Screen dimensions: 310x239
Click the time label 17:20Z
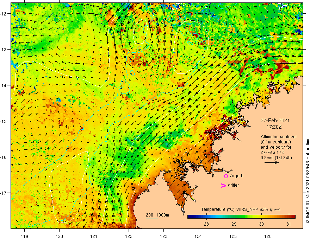(x=274, y=127)
